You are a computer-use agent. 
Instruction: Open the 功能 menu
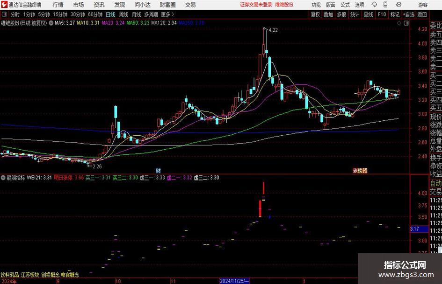[316, 5]
